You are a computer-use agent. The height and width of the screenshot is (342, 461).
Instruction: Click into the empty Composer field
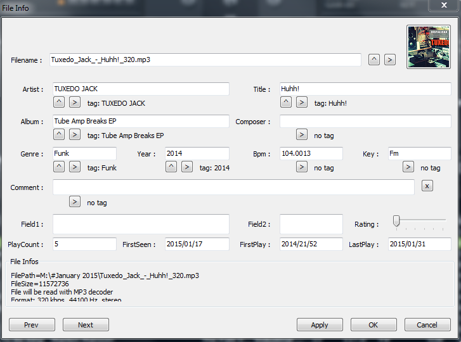365,121
